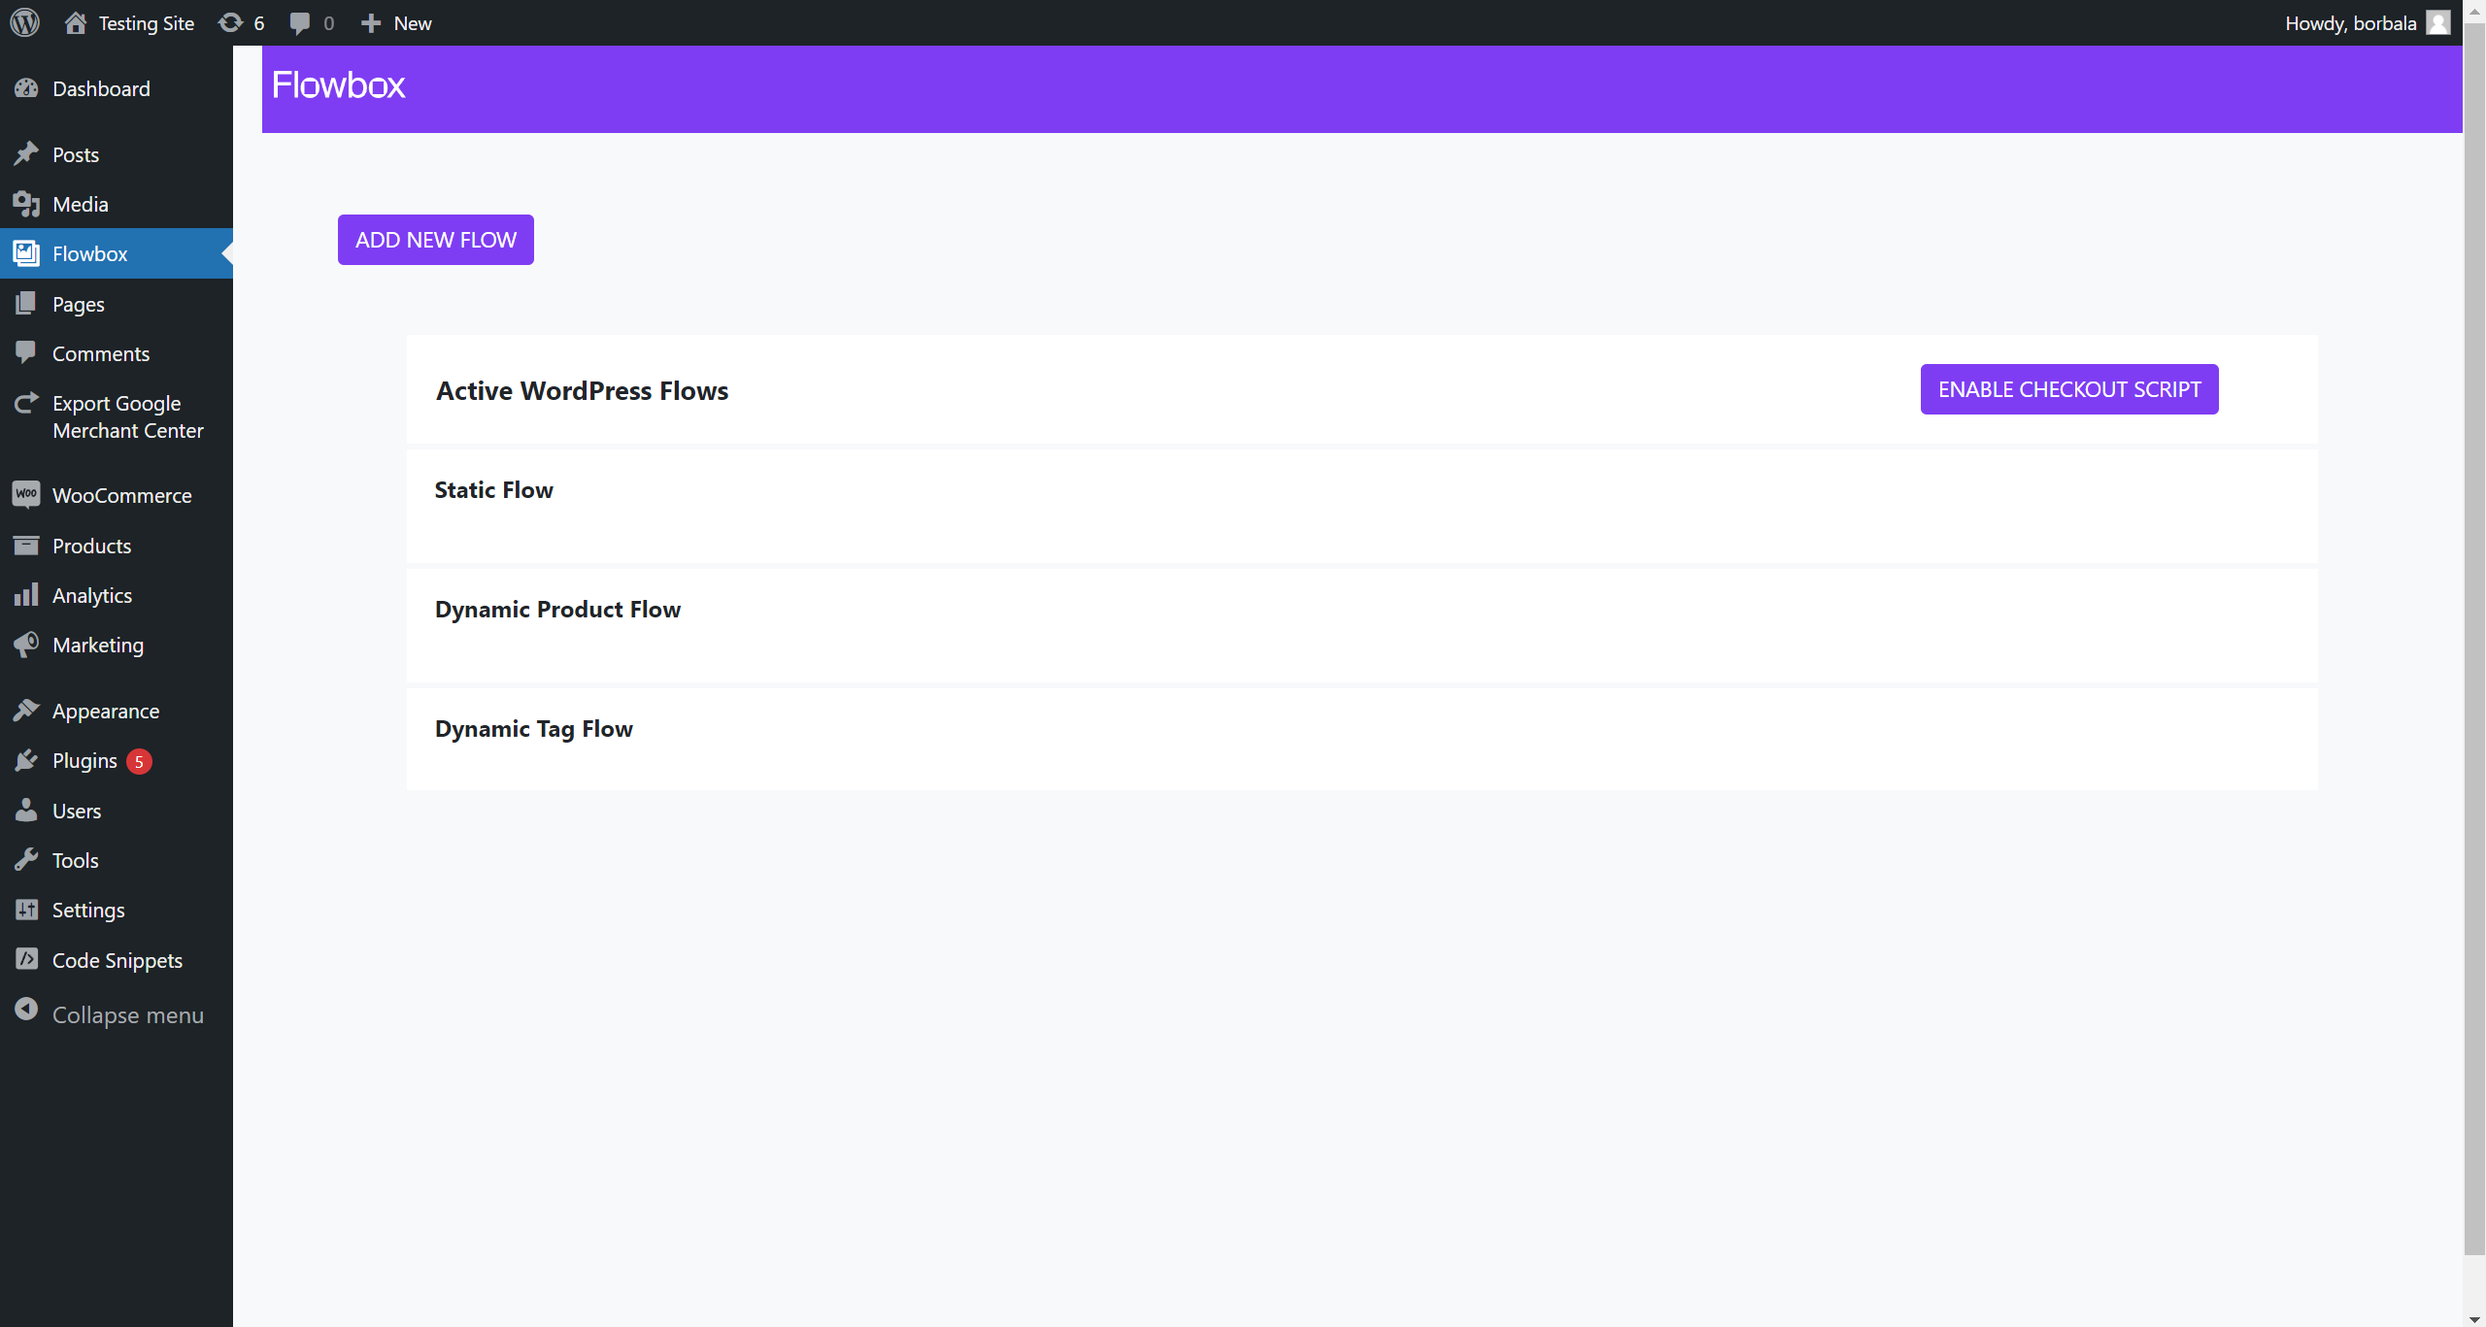
Task: Open the New content menu
Action: pyautogui.click(x=397, y=22)
